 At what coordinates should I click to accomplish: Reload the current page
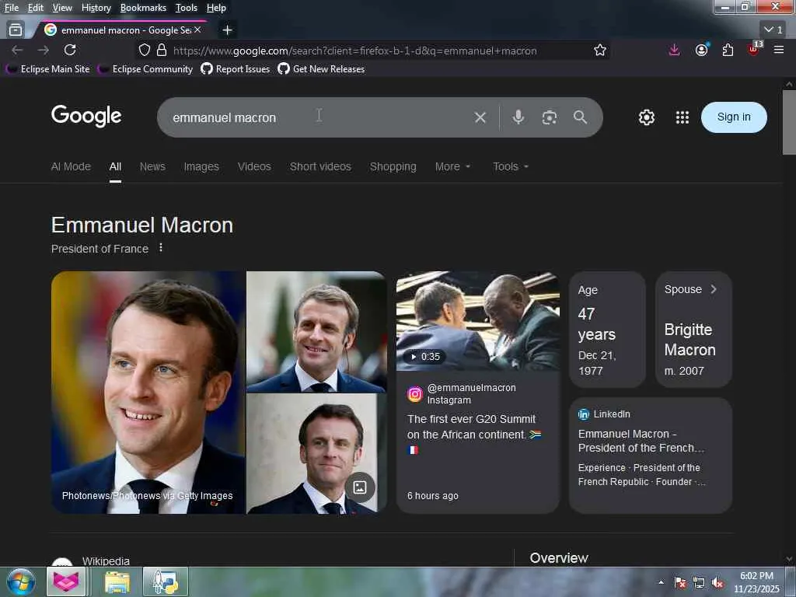pyautogui.click(x=70, y=50)
